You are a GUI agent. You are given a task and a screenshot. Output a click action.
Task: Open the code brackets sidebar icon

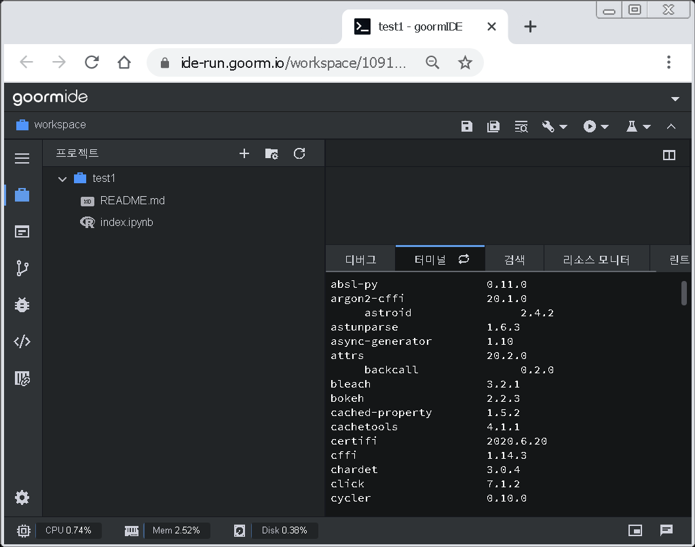coord(22,342)
